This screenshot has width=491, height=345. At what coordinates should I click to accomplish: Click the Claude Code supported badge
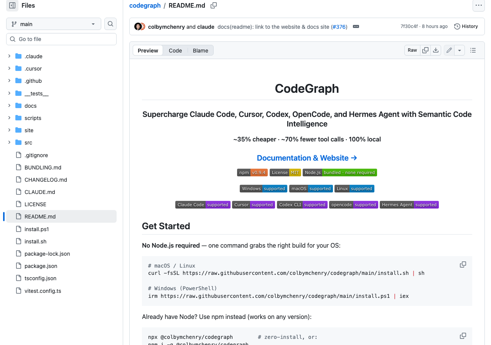click(x=203, y=205)
